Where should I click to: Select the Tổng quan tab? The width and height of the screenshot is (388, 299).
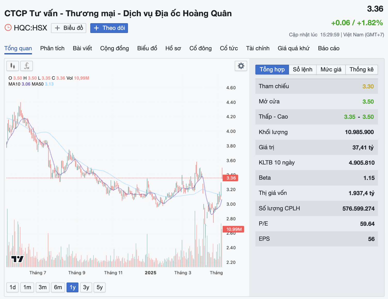pos(18,48)
